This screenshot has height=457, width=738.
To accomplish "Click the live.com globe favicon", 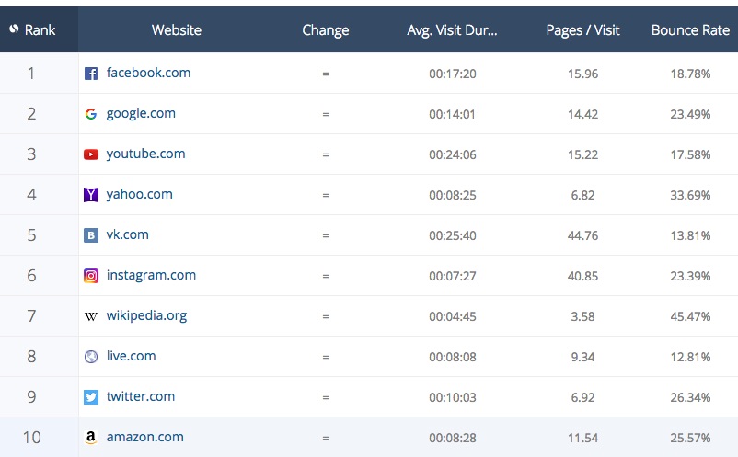I will tap(91, 357).
